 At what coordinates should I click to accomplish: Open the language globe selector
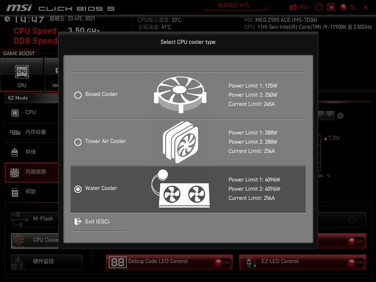343,7
